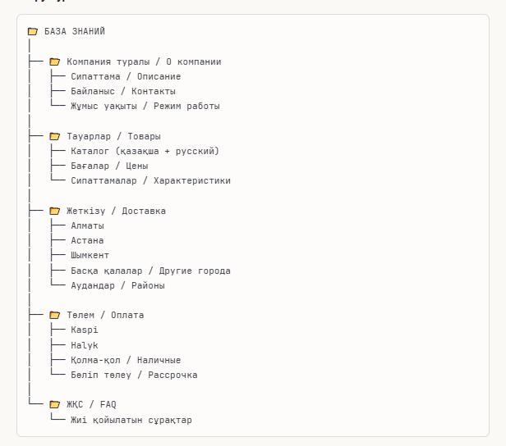This screenshot has width=506, height=446.
Task: Open Басқа қалалар / Другие города
Action: pos(151,271)
